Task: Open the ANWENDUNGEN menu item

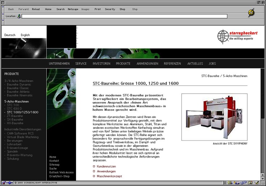Action: [x=147, y=64]
